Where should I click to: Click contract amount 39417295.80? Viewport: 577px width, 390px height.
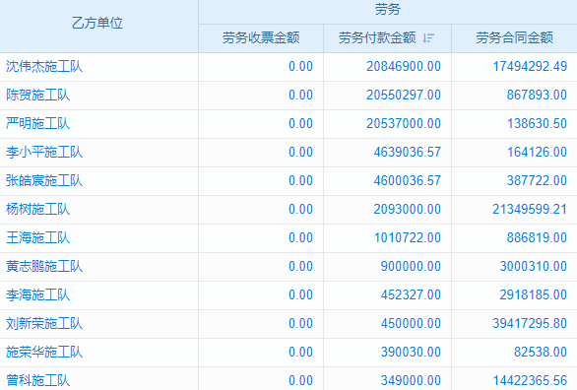tap(530, 324)
